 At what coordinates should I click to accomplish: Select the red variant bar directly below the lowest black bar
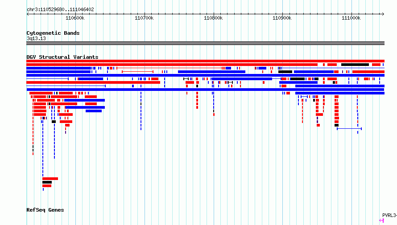[x=47, y=186]
